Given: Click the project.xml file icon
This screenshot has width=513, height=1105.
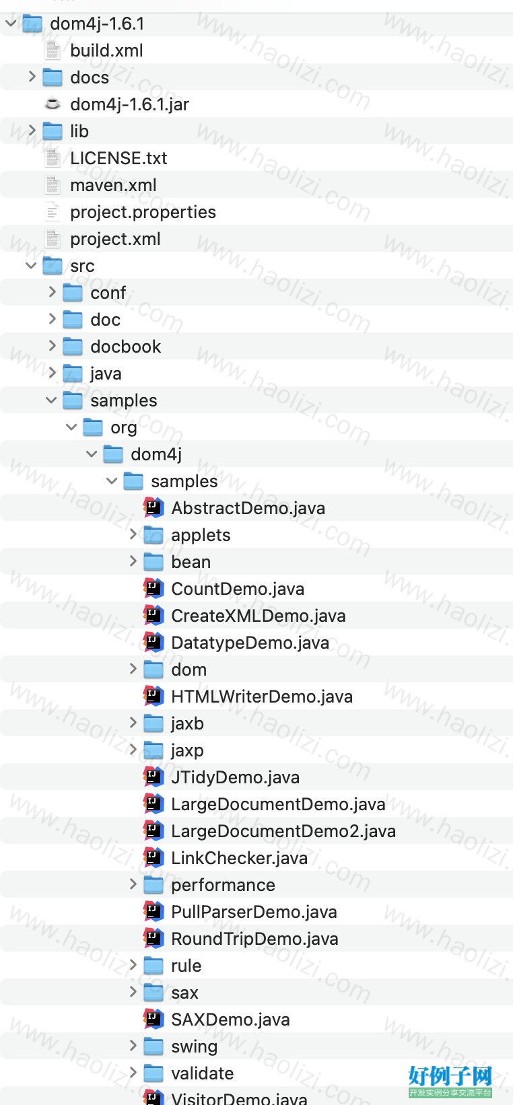Looking at the screenshot, I should (53, 239).
